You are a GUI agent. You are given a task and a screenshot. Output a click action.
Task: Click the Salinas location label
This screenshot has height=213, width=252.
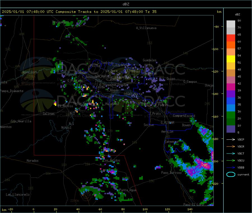tap(48, 114)
